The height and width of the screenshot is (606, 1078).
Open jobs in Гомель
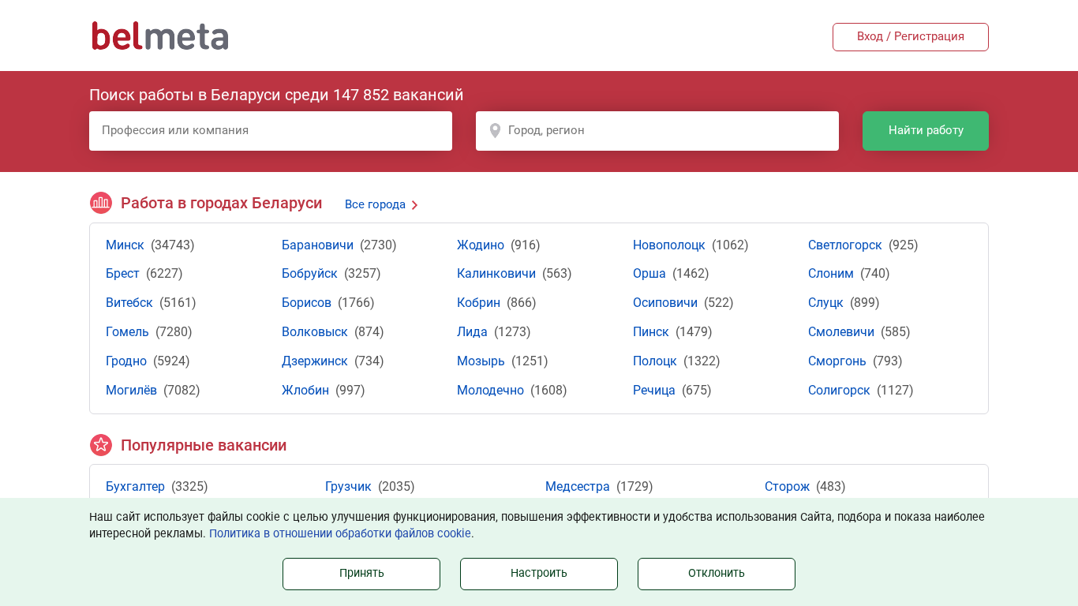coord(127,332)
